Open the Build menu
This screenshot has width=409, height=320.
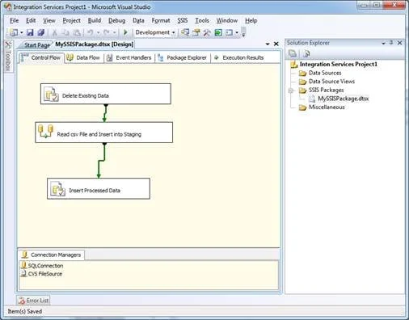click(95, 20)
